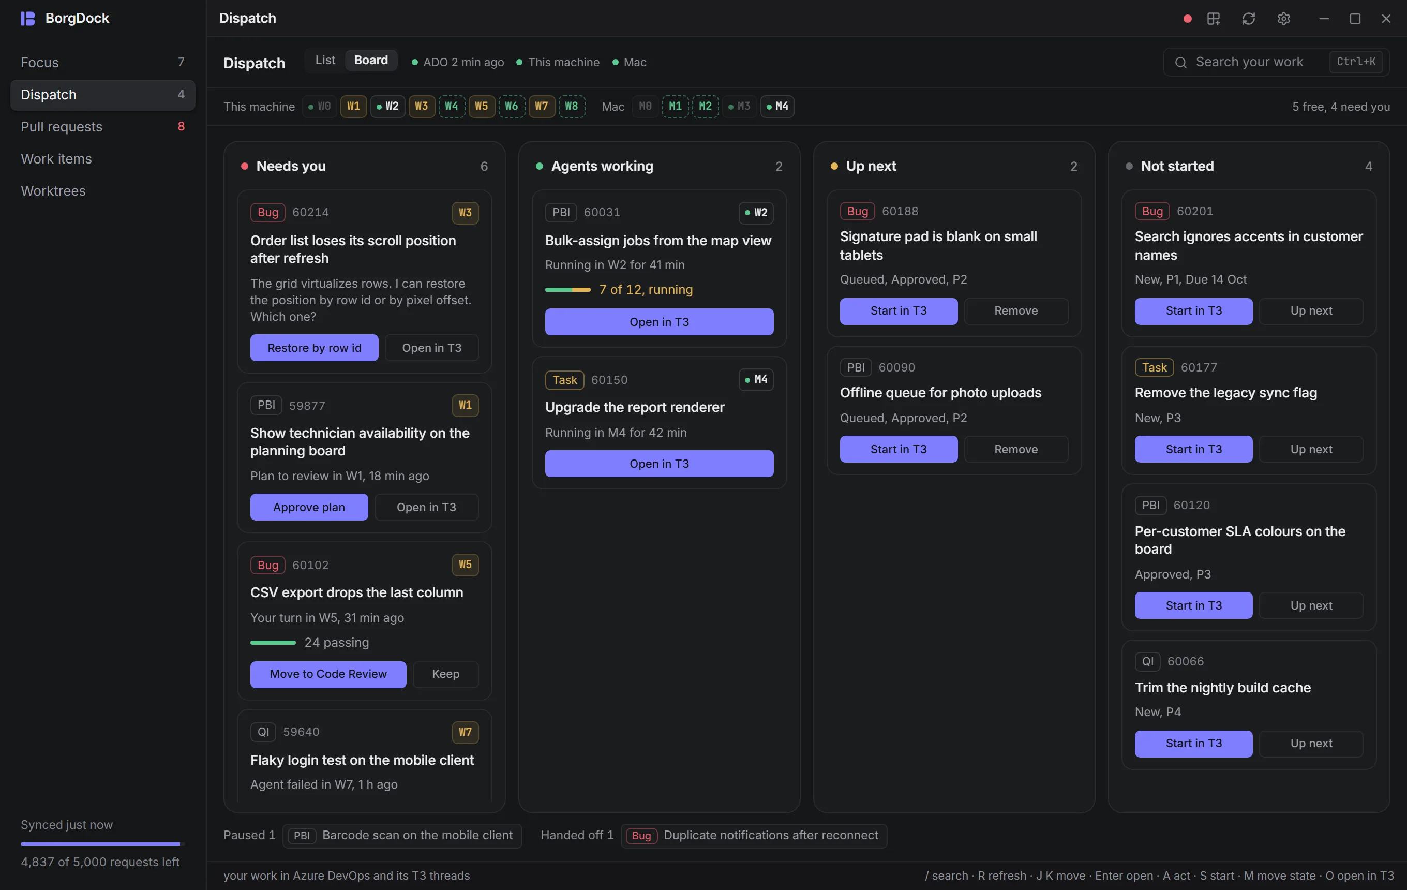1407x890 pixels.
Task: Switch to the Board view
Action: 371,60
